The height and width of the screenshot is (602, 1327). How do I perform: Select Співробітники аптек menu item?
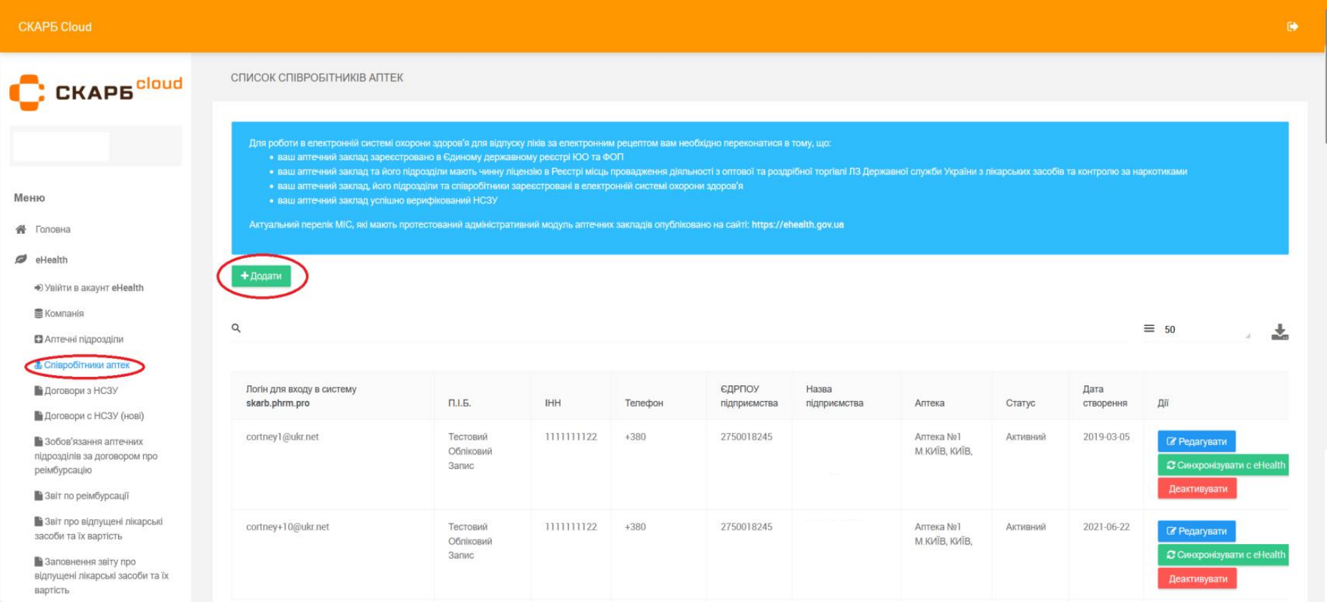coord(82,365)
